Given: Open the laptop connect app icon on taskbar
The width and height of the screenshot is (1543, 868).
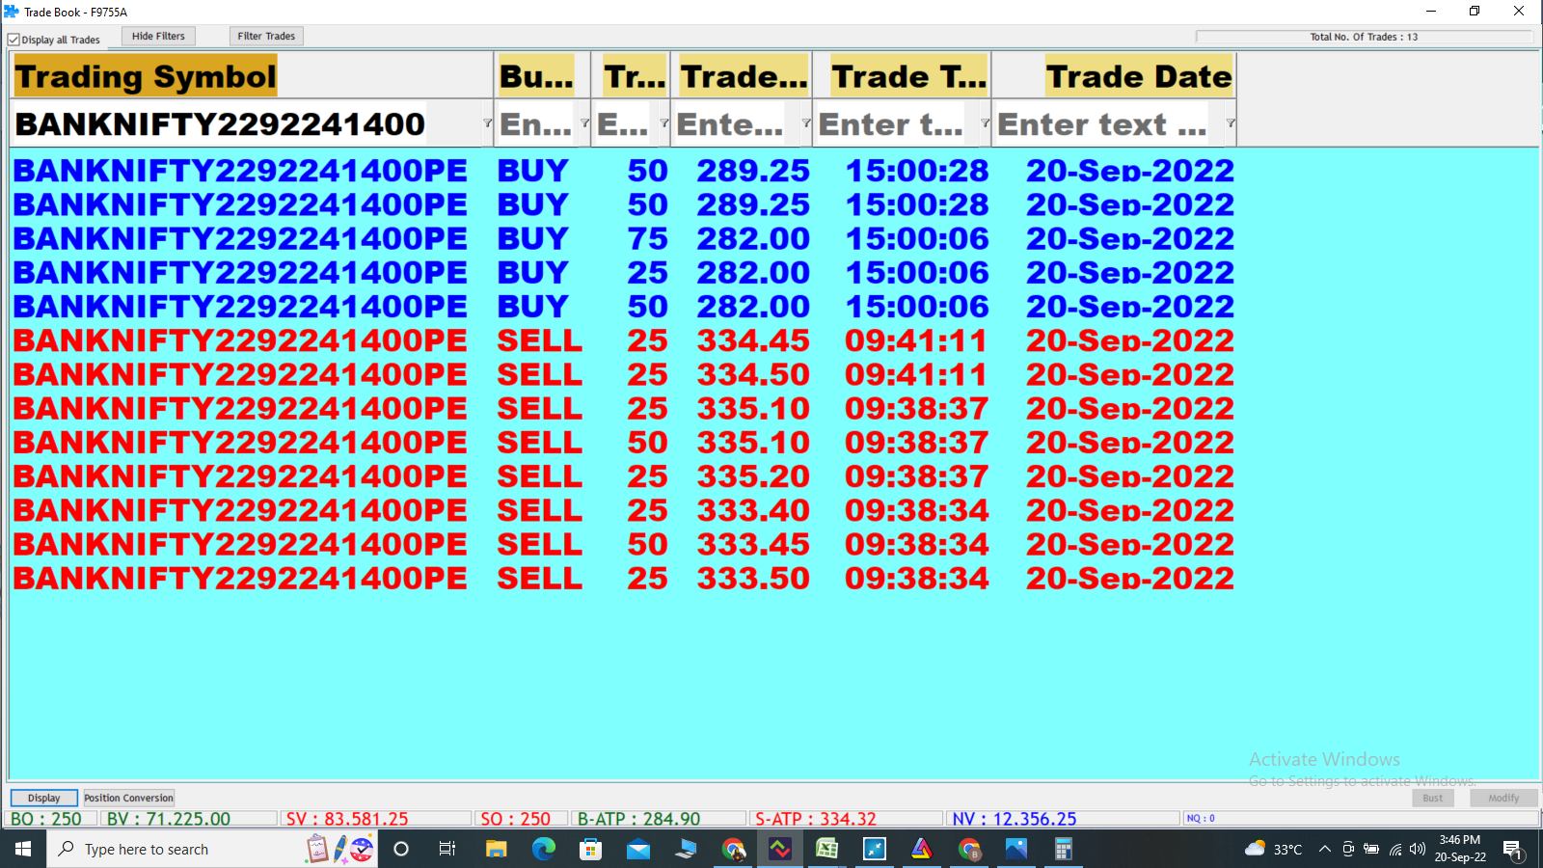Looking at the screenshot, I should point(686,849).
